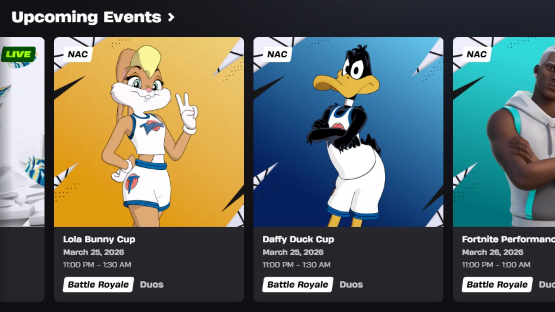Click Duos label on Daffy Duck Cup
This screenshot has width=555, height=312.
coord(351,285)
